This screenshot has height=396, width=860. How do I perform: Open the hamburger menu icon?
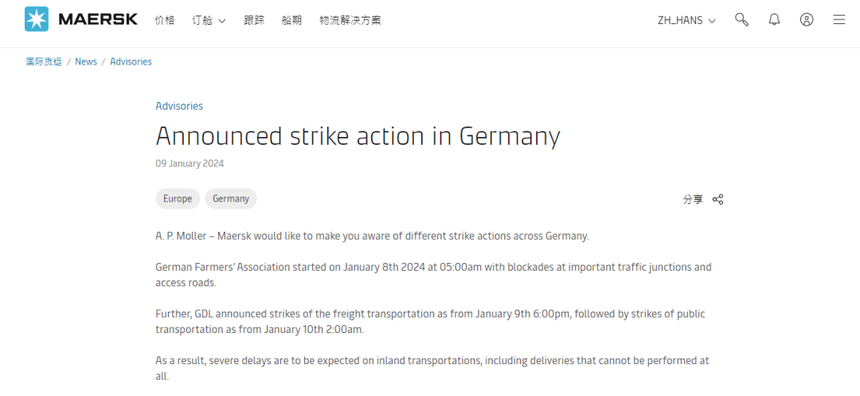click(838, 20)
